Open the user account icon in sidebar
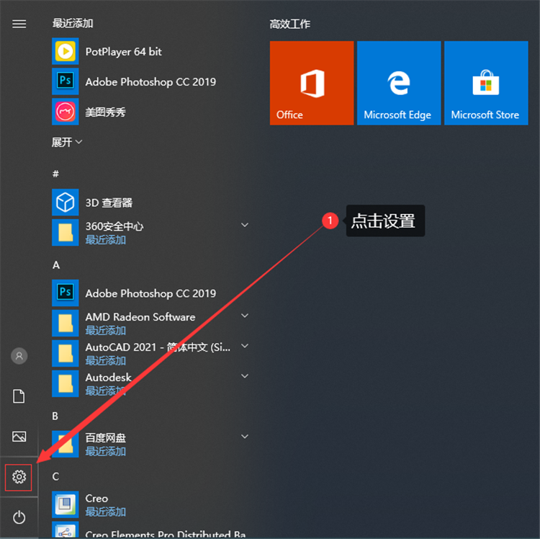Image resolution: width=540 pixels, height=539 pixels. click(19, 356)
